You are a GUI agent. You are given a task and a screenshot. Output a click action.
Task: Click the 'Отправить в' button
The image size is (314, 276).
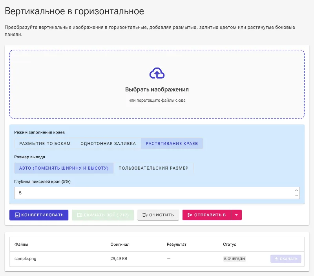[207, 215]
